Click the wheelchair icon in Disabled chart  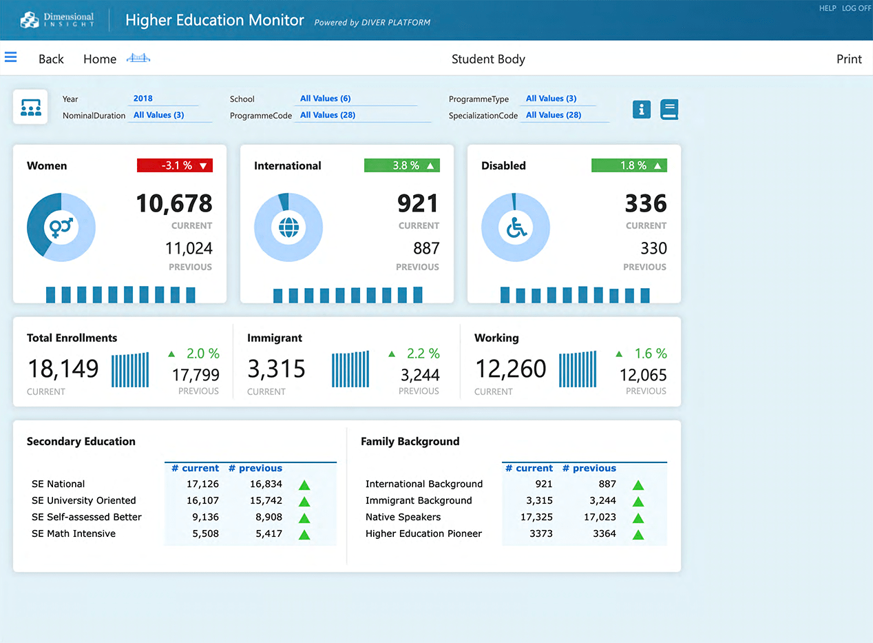click(x=516, y=227)
